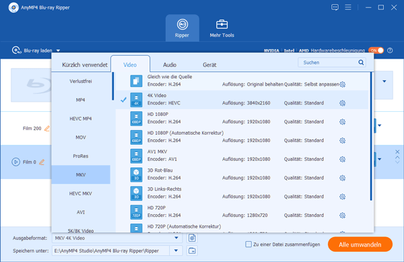Remove the Film 0 row with X
The image size is (404, 262).
[397, 152]
